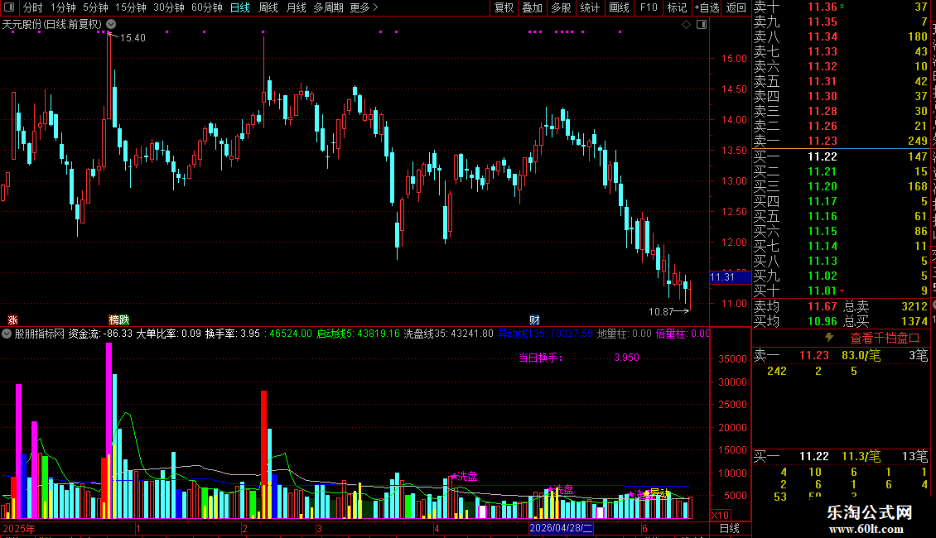This screenshot has width=936, height=538.
Task: Click the 地量柱 indicator value
Action: [624, 334]
